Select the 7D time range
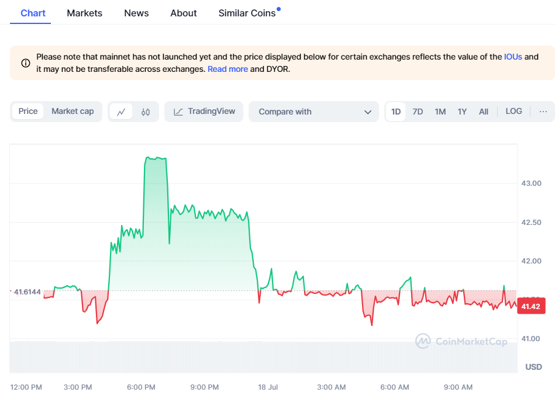The image size is (555, 399). 418,112
